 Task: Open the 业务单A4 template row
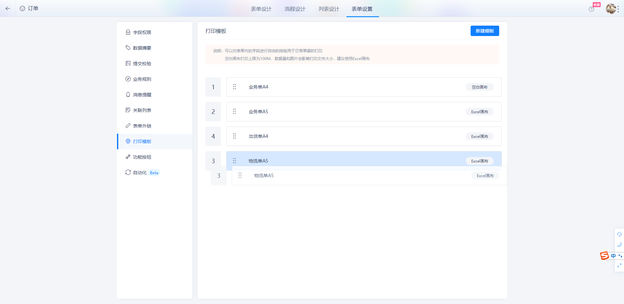pyautogui.click(x=364, y=87)
